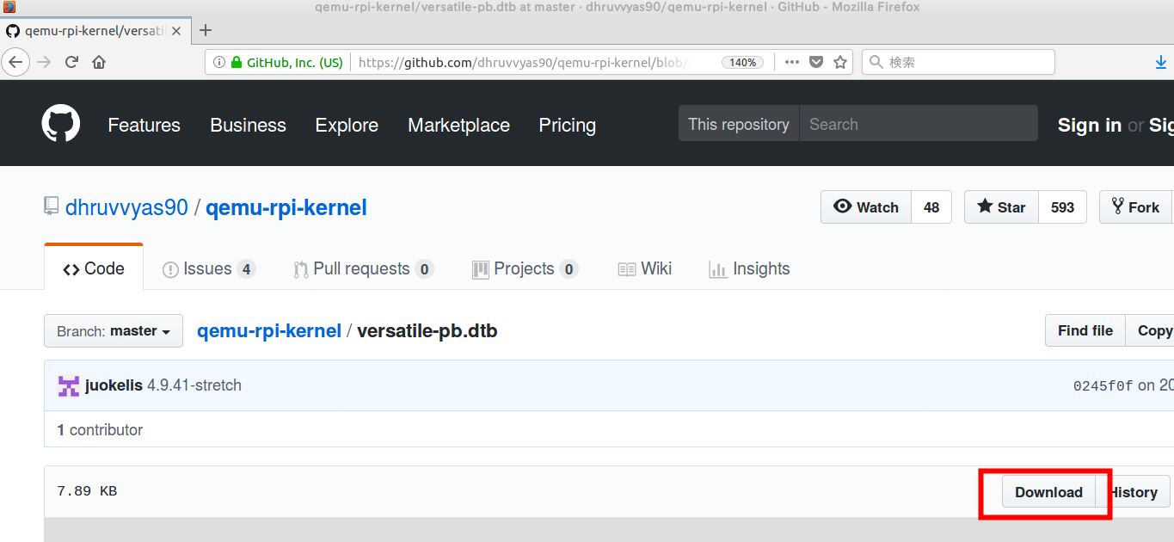Select the Code tab
Viewport: 1174px width, 542px height.
click(x=94, y=268)
